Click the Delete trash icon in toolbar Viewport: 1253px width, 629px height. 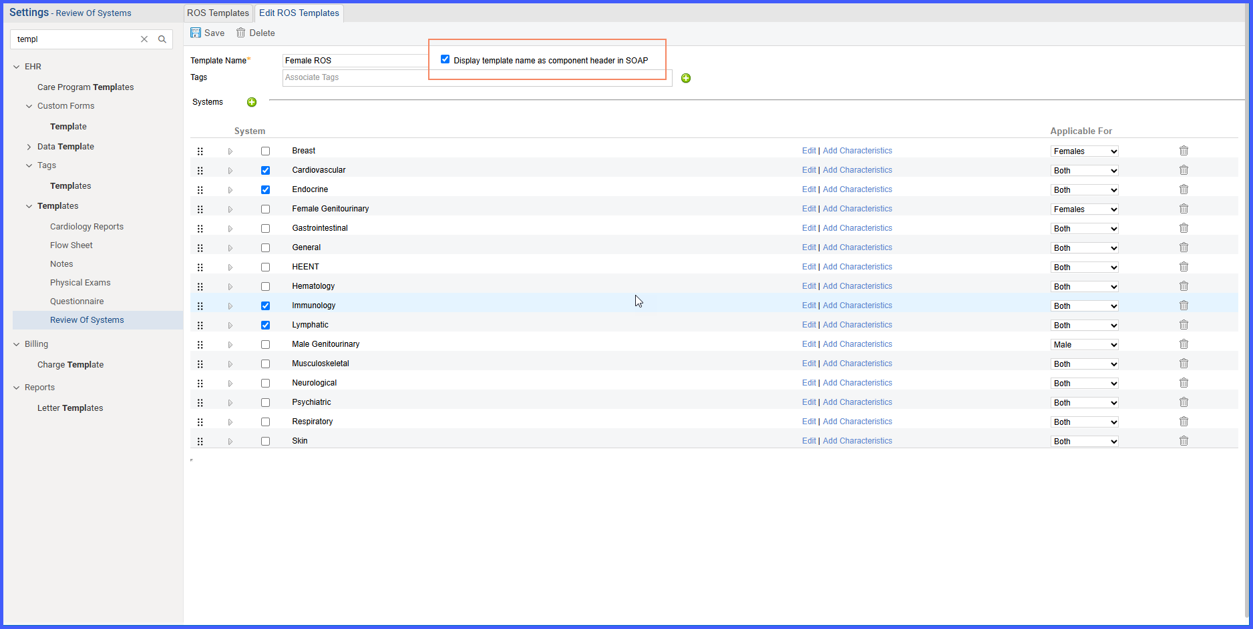240,33
